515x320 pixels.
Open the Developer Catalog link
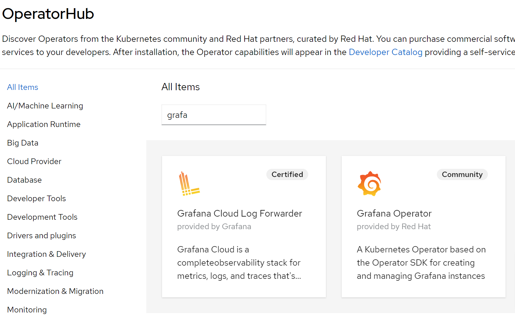385,52
